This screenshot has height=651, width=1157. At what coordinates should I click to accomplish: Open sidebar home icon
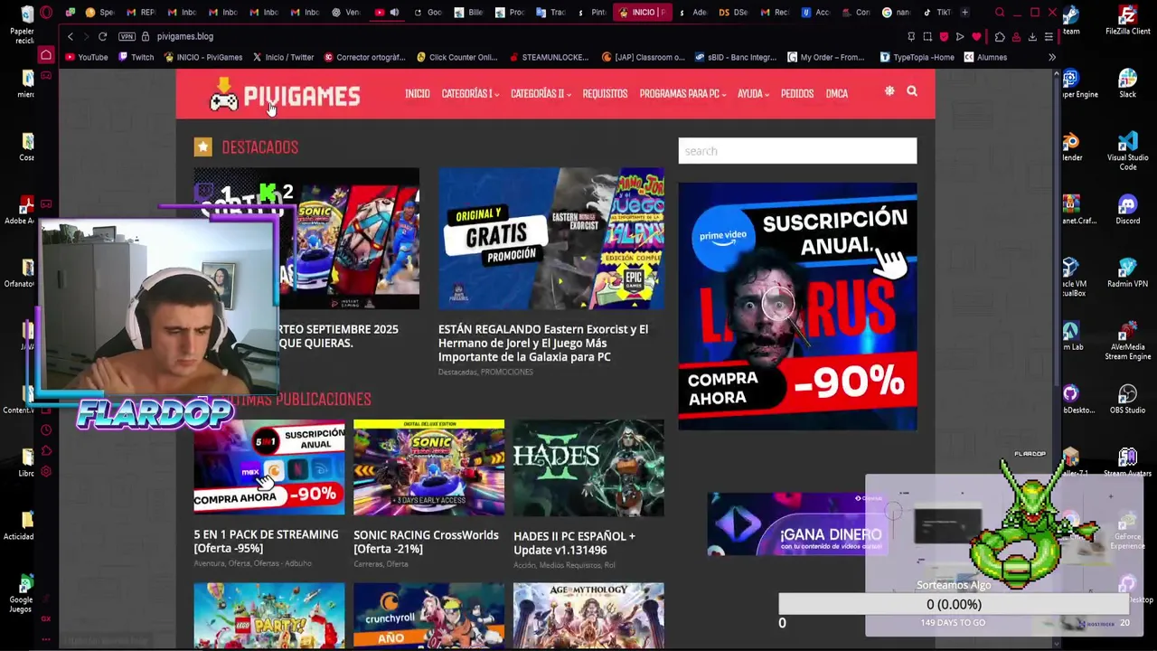pos(46,56)
